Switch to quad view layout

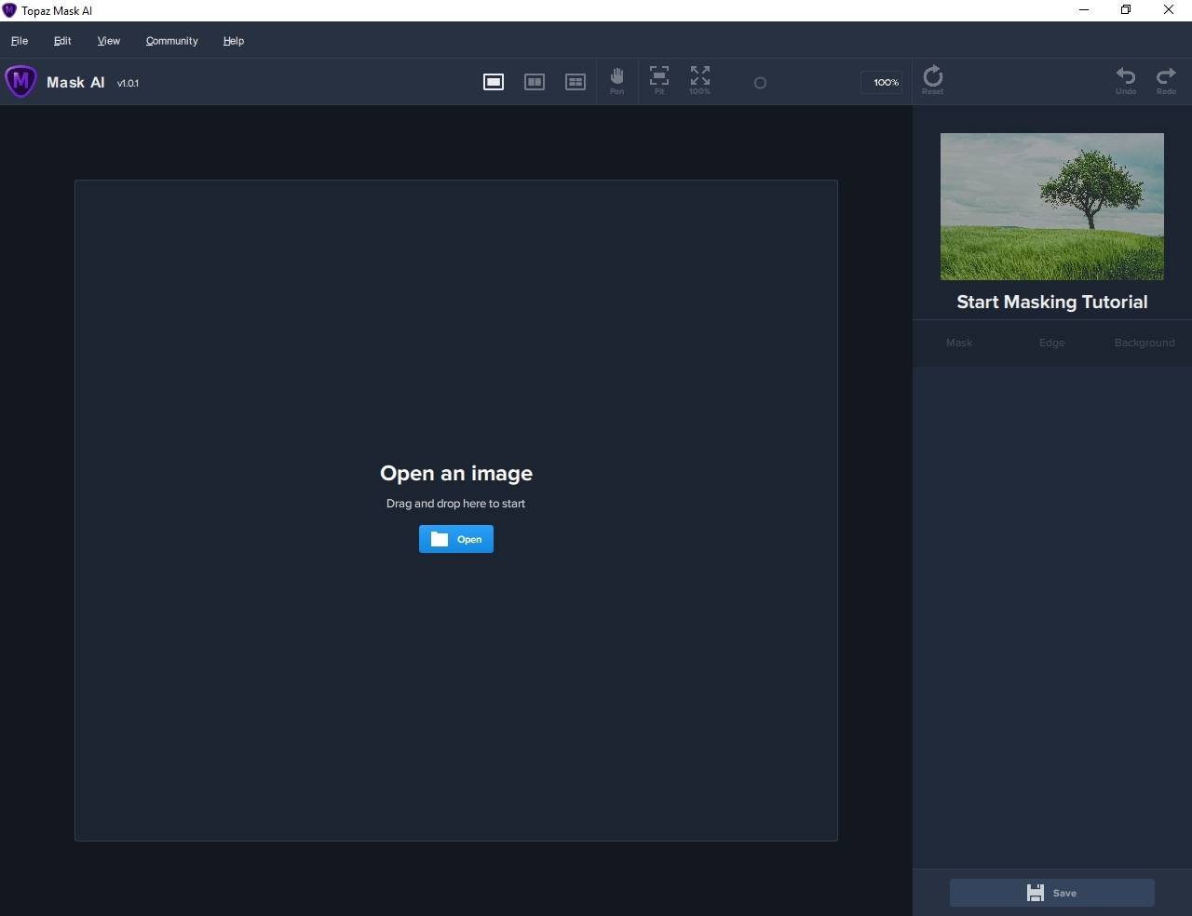(576, 82)
